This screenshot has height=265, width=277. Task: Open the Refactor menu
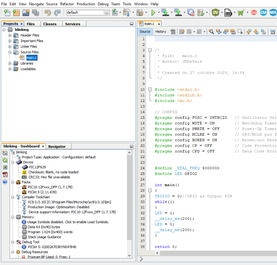(x=67, y=4)
